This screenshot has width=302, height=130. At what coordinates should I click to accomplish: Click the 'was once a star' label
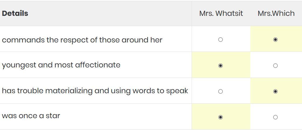[31, 116]
